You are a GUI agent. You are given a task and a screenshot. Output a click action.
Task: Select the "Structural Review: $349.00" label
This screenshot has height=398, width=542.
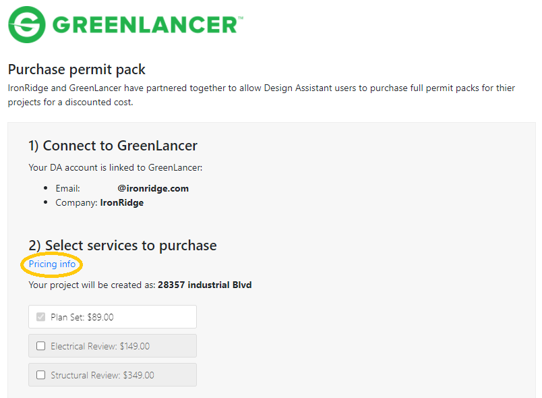point(102,375)
